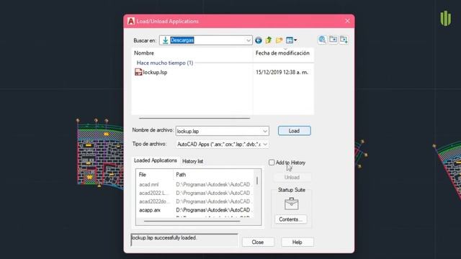The width and height of the screenshot is (461, 259).
Task: Create a new folder
Action: 279,40
